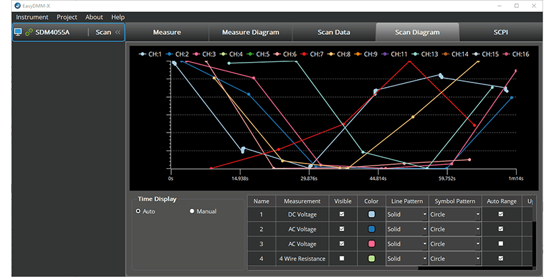Click the CH:13 legend marker
The height and width of the screenshot is (277, 555).
(417, 54)
